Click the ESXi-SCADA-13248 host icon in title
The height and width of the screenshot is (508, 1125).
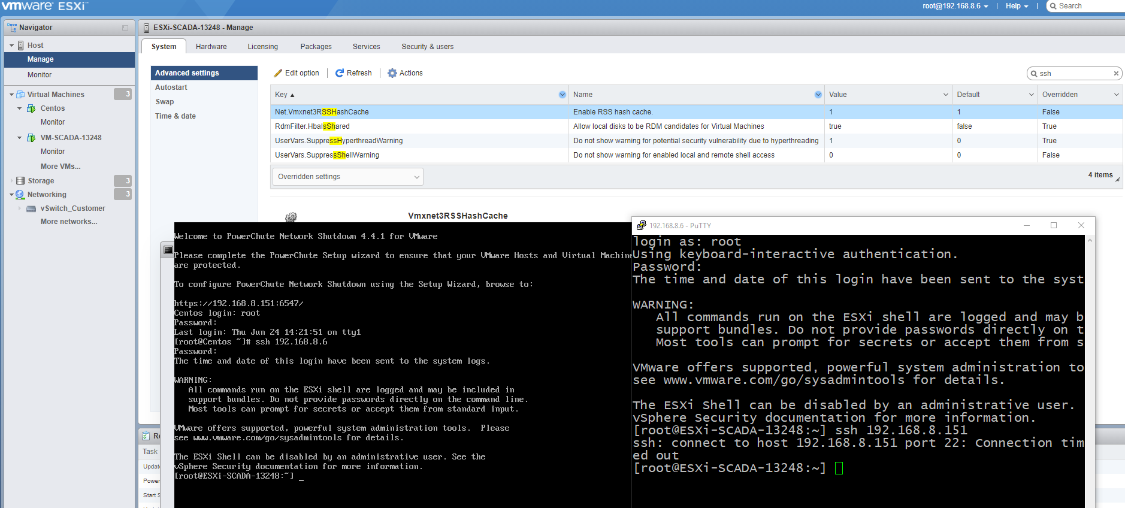click(x=146, y=28)
